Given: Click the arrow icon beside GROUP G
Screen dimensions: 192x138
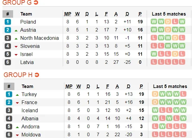Looking at the screenshot, I should (36, 3).
